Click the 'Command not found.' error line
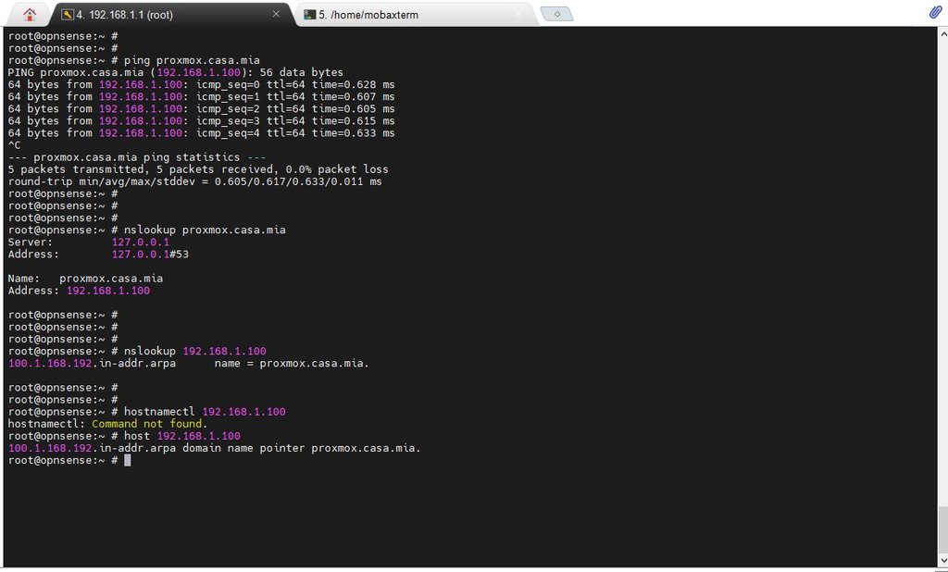Screen dimensions: 948x572 click(x=107, y=423)
